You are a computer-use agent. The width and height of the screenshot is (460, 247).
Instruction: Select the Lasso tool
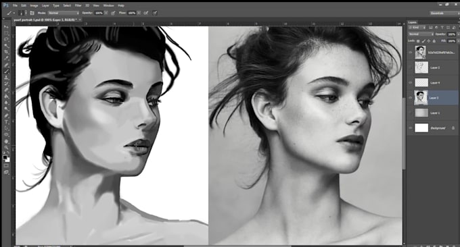[6, 39]
